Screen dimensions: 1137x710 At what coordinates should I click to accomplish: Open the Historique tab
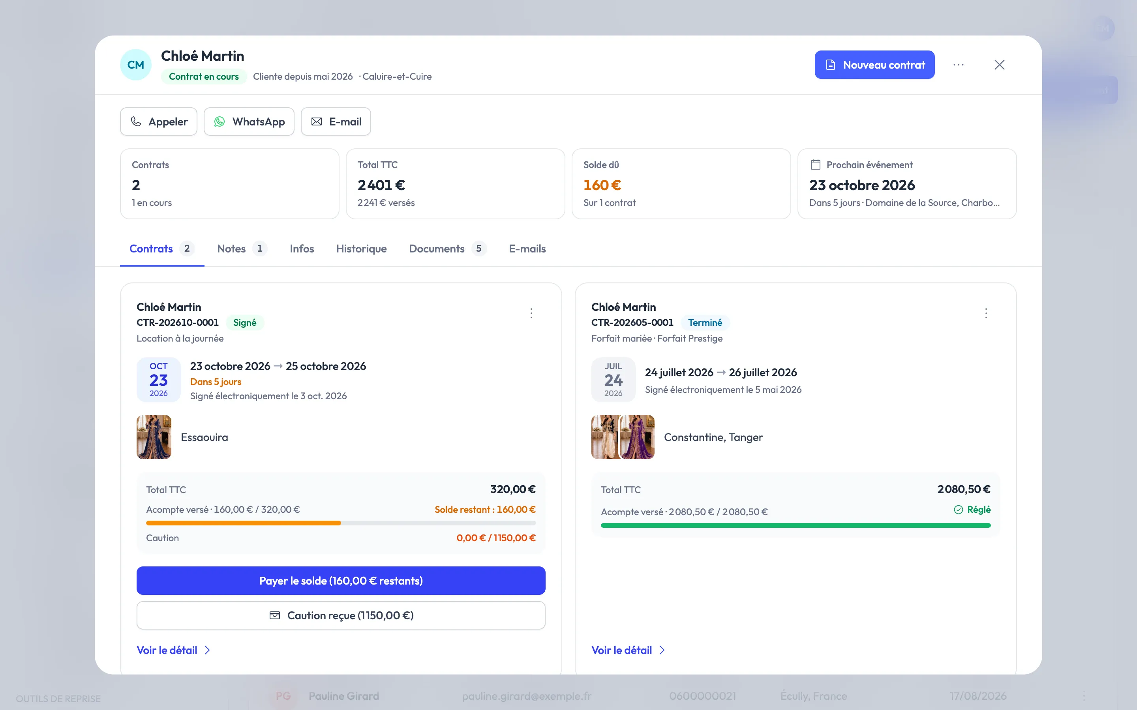361,249
